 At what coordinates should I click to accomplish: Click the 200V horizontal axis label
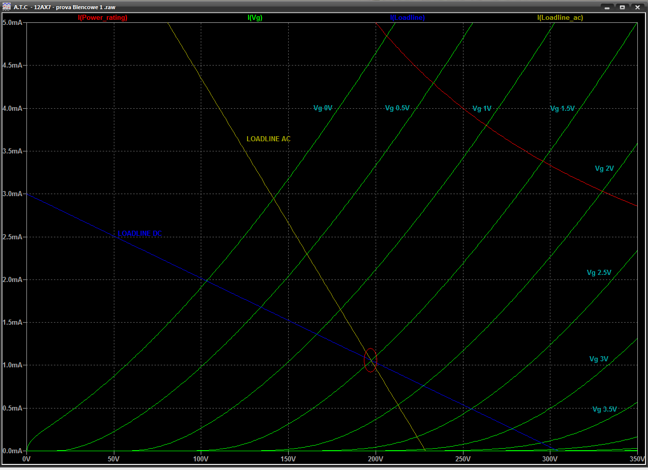tap(376, 459)
